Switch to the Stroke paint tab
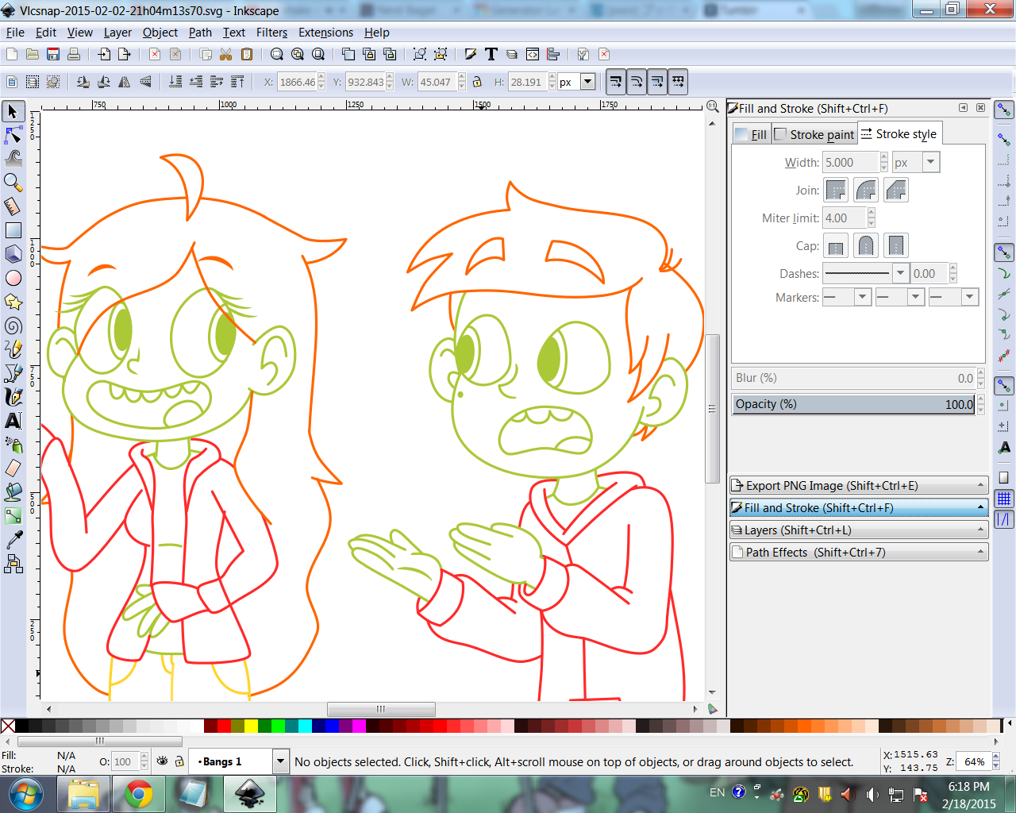 click(x=814, y=134)
